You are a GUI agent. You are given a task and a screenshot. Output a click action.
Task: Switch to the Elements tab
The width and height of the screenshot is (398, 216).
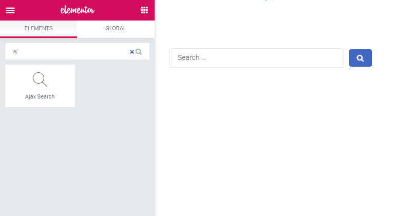tap(39, 28)
